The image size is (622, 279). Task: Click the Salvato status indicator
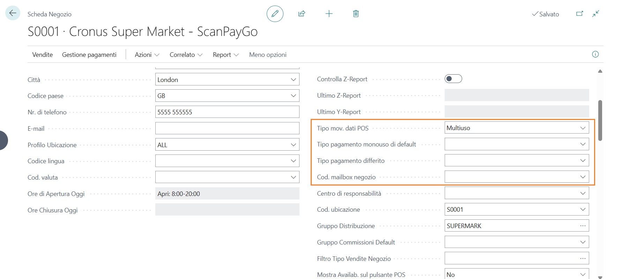point(545,14)
